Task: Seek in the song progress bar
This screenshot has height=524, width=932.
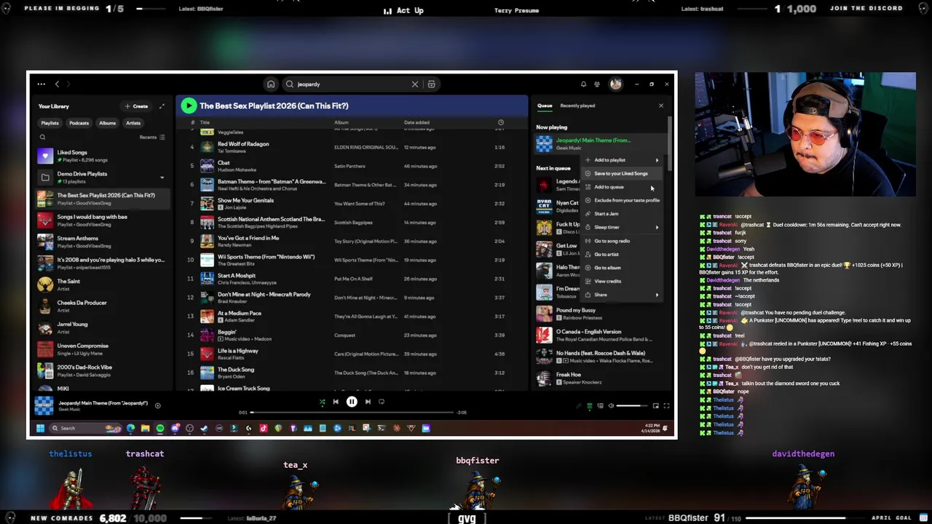Action: [352, 413]
